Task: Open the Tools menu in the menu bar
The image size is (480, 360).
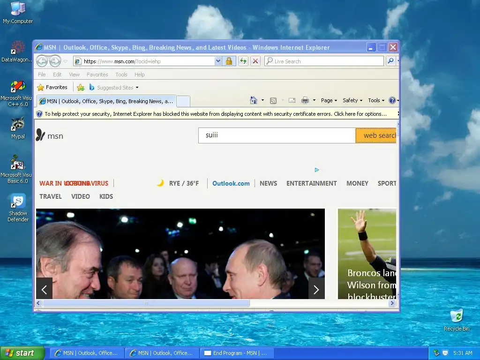Action: [x=121, y=75]
